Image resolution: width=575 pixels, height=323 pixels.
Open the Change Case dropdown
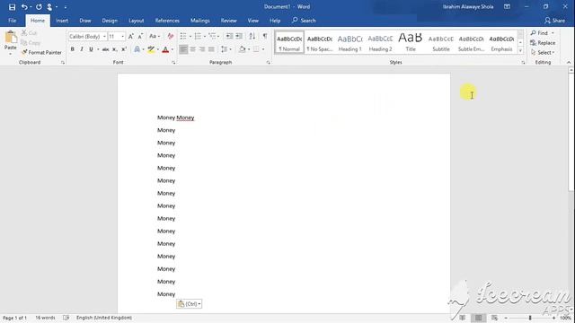[155, 36]
